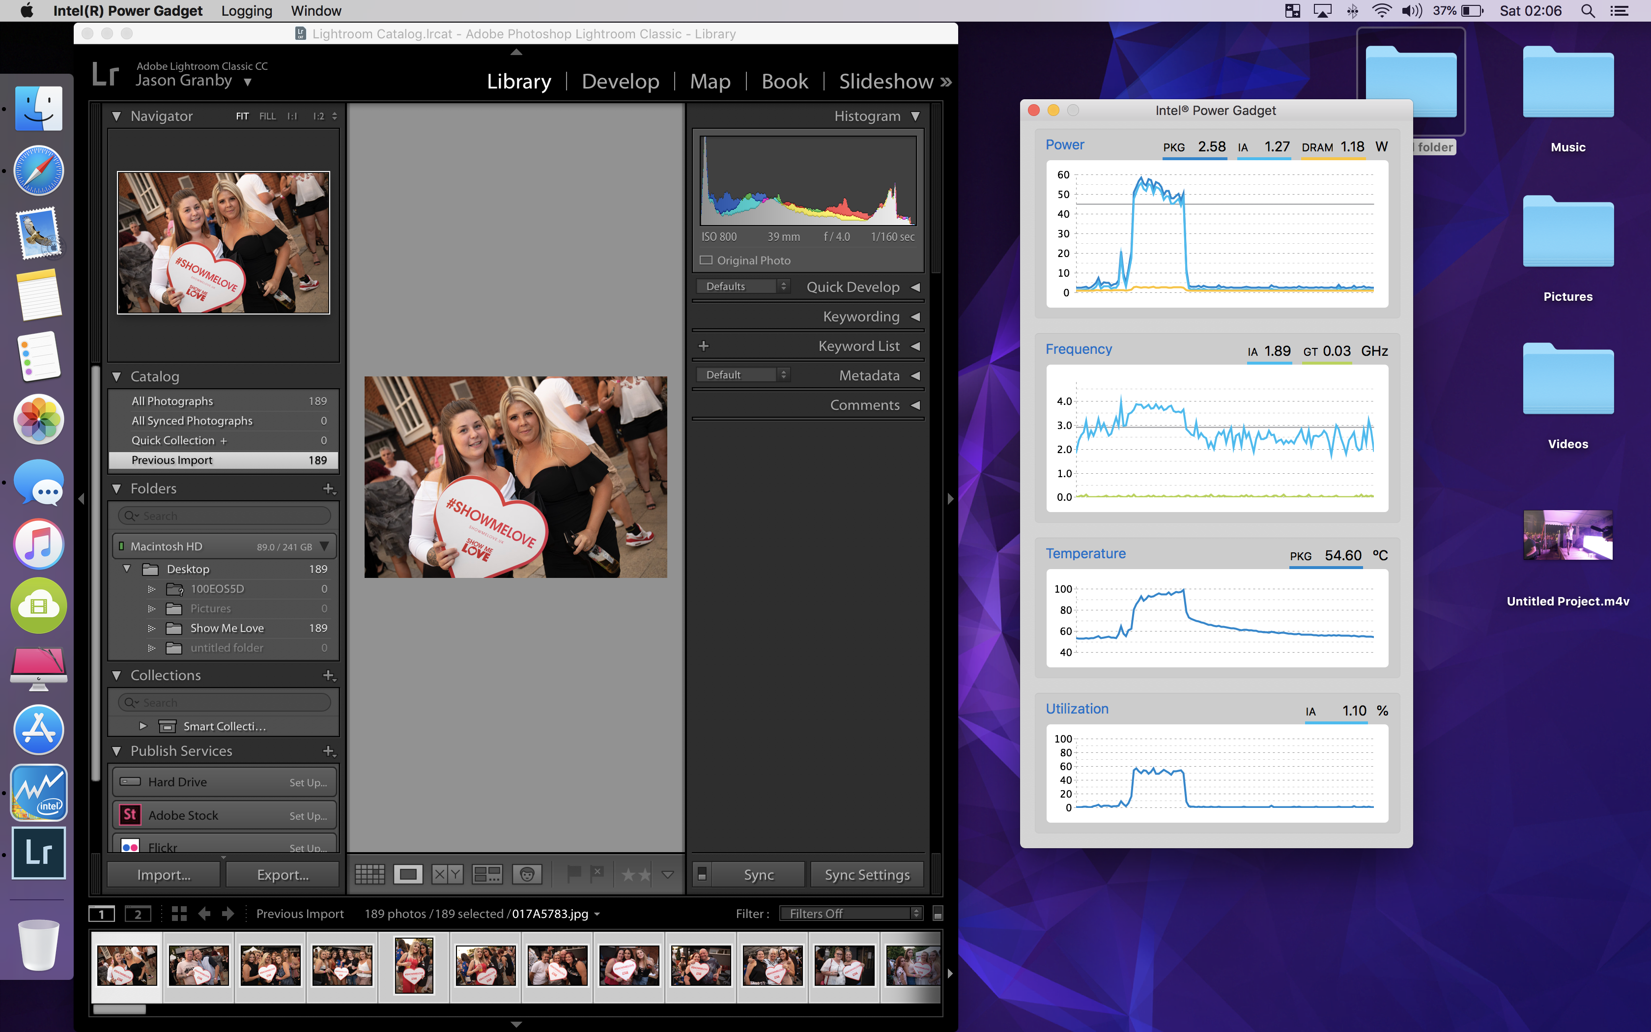The height and width of the screenshot is (1032, 1651).
Task: Open second window display button 2
Action: click(138, 914)
